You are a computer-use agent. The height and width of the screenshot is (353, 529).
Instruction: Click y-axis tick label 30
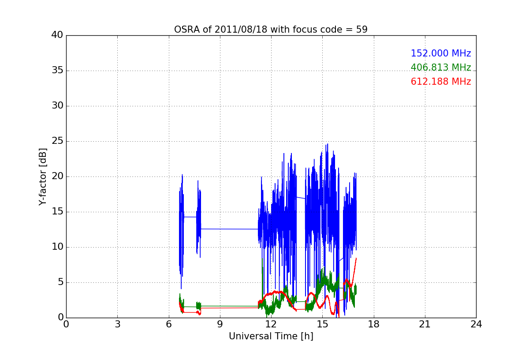[x=57, y=106]
